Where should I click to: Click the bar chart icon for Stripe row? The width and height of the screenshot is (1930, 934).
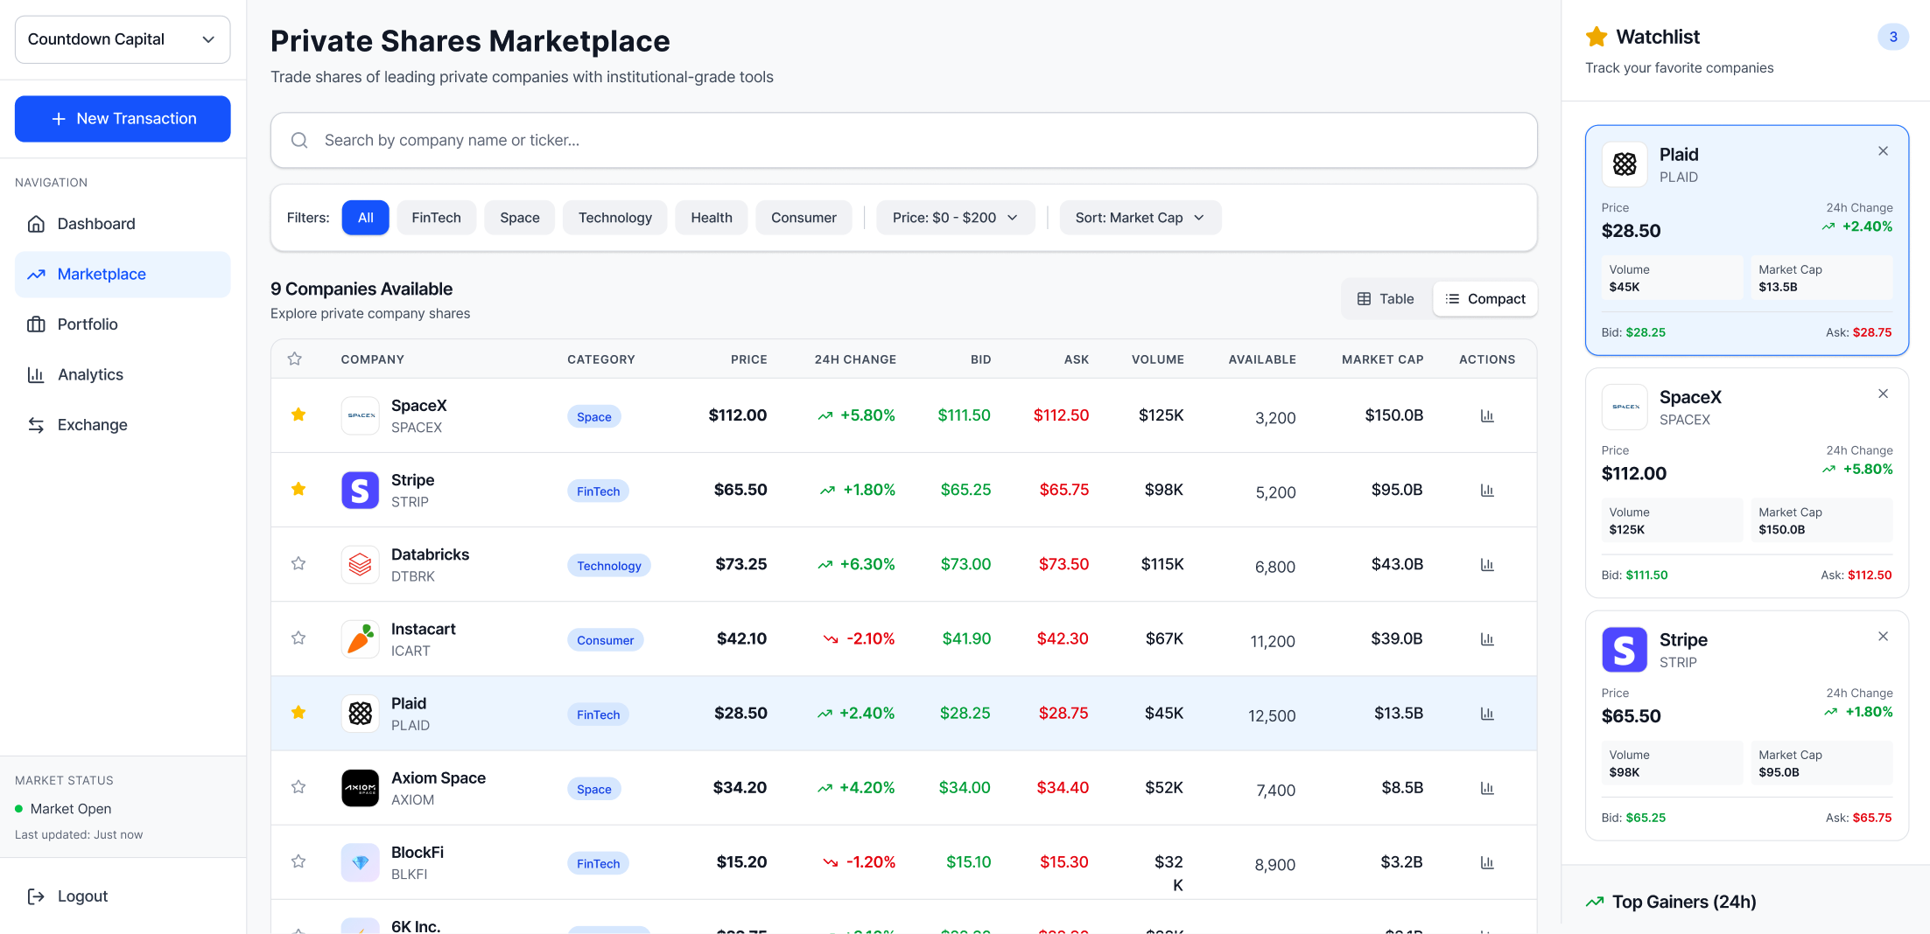coord(1488,490)
